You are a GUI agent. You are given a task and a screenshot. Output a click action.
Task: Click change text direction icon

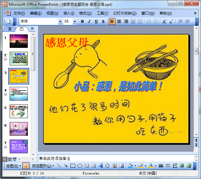point(140,22)
